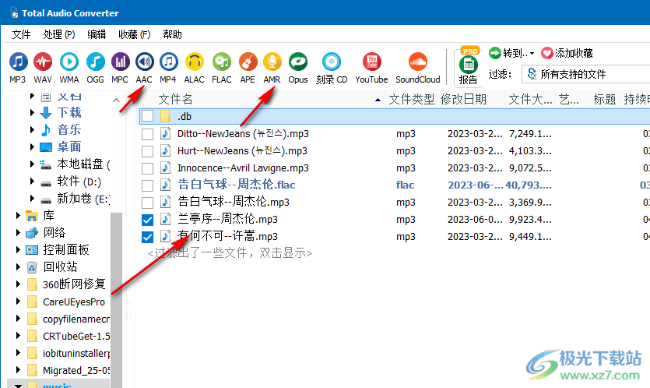The height and width of the screenshot is (388, 650).
Task: Select file 兰亭序--周杰伦.mp3
Action: pos(227,220)
